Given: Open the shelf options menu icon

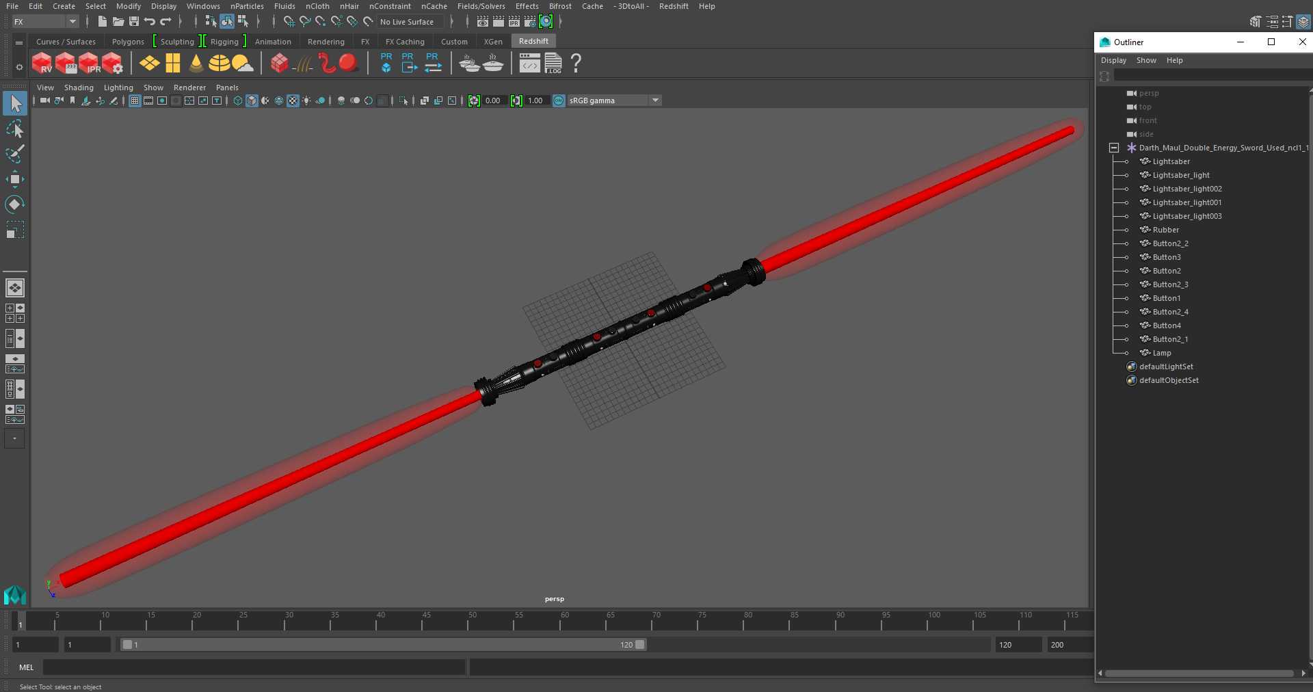Looking at the screenshot, I should click(x=19, y=42).
